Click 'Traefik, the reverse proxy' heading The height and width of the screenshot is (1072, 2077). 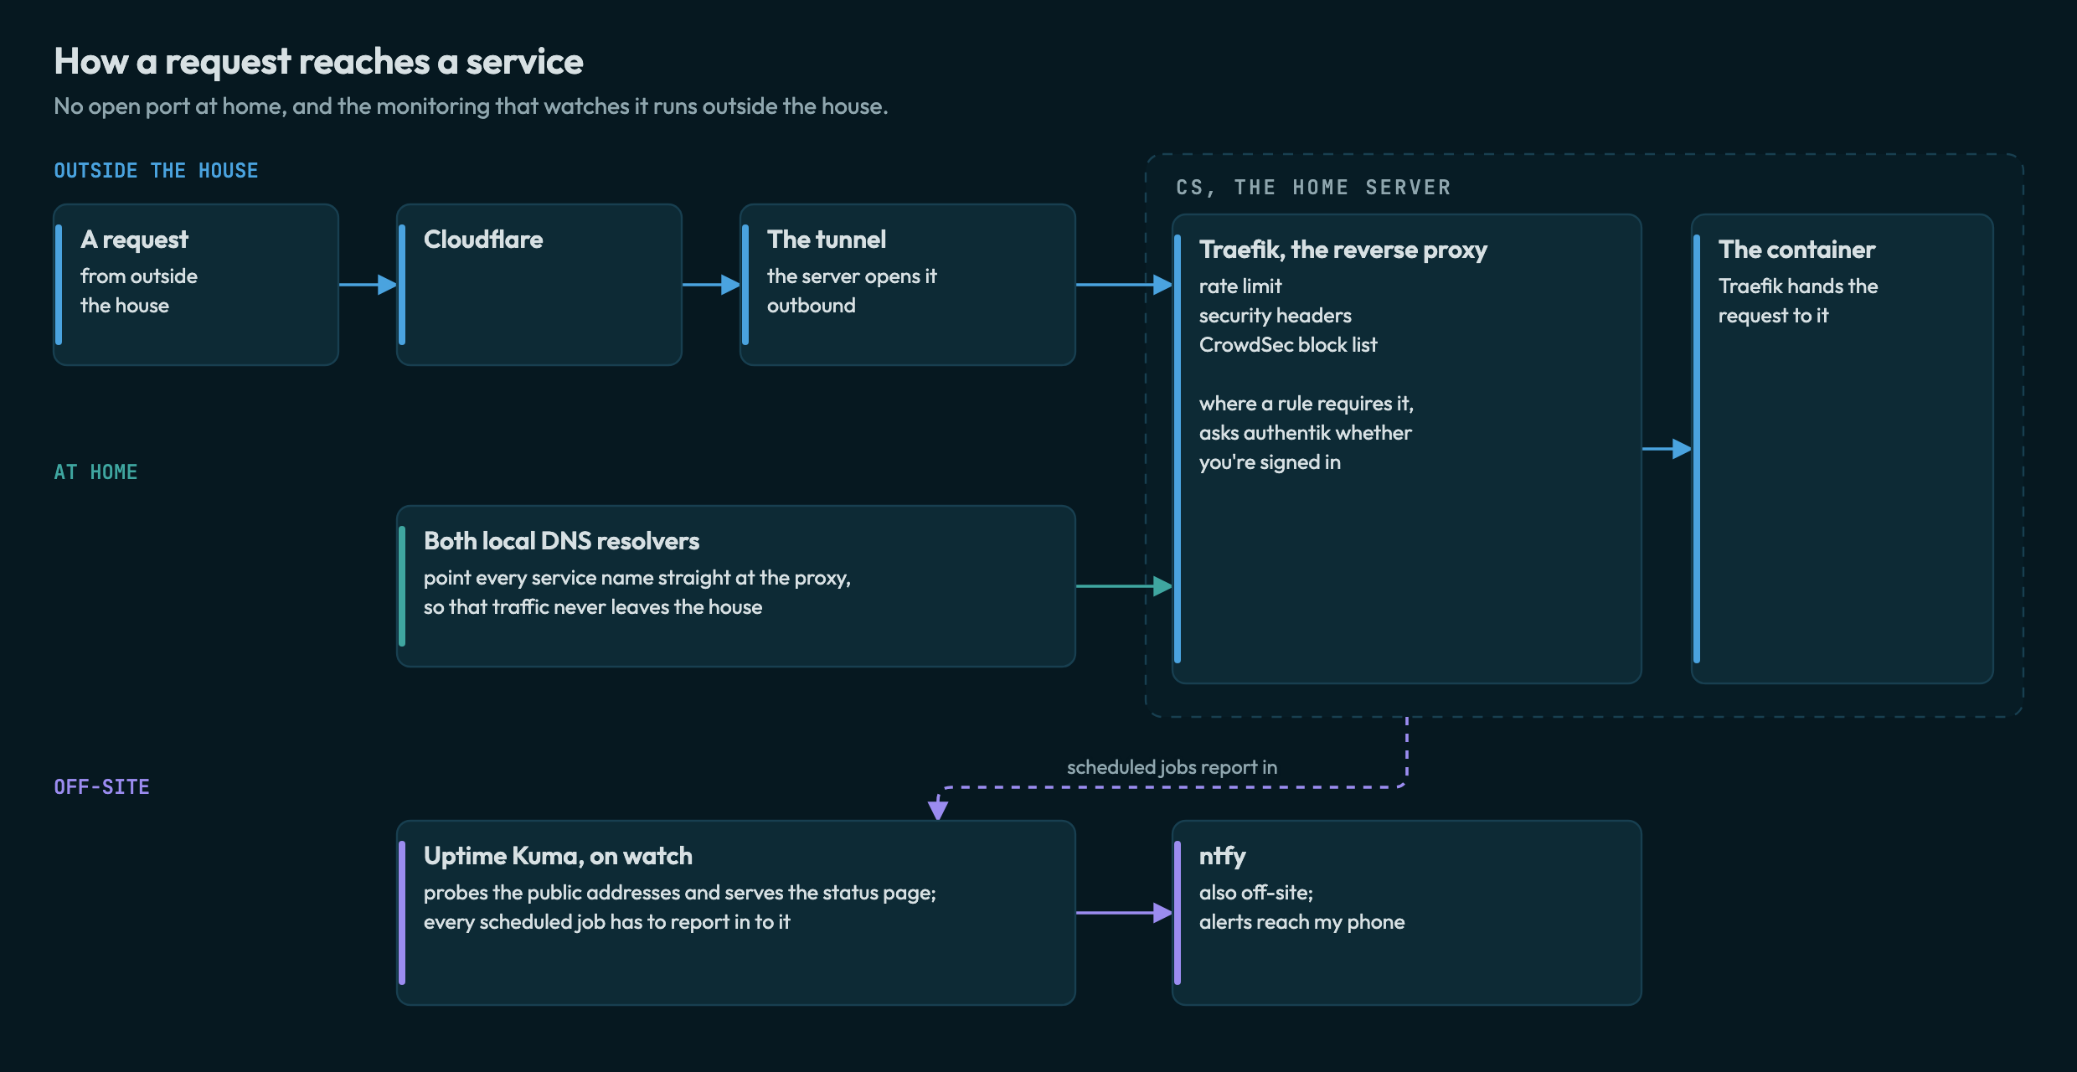point(1343,250)
